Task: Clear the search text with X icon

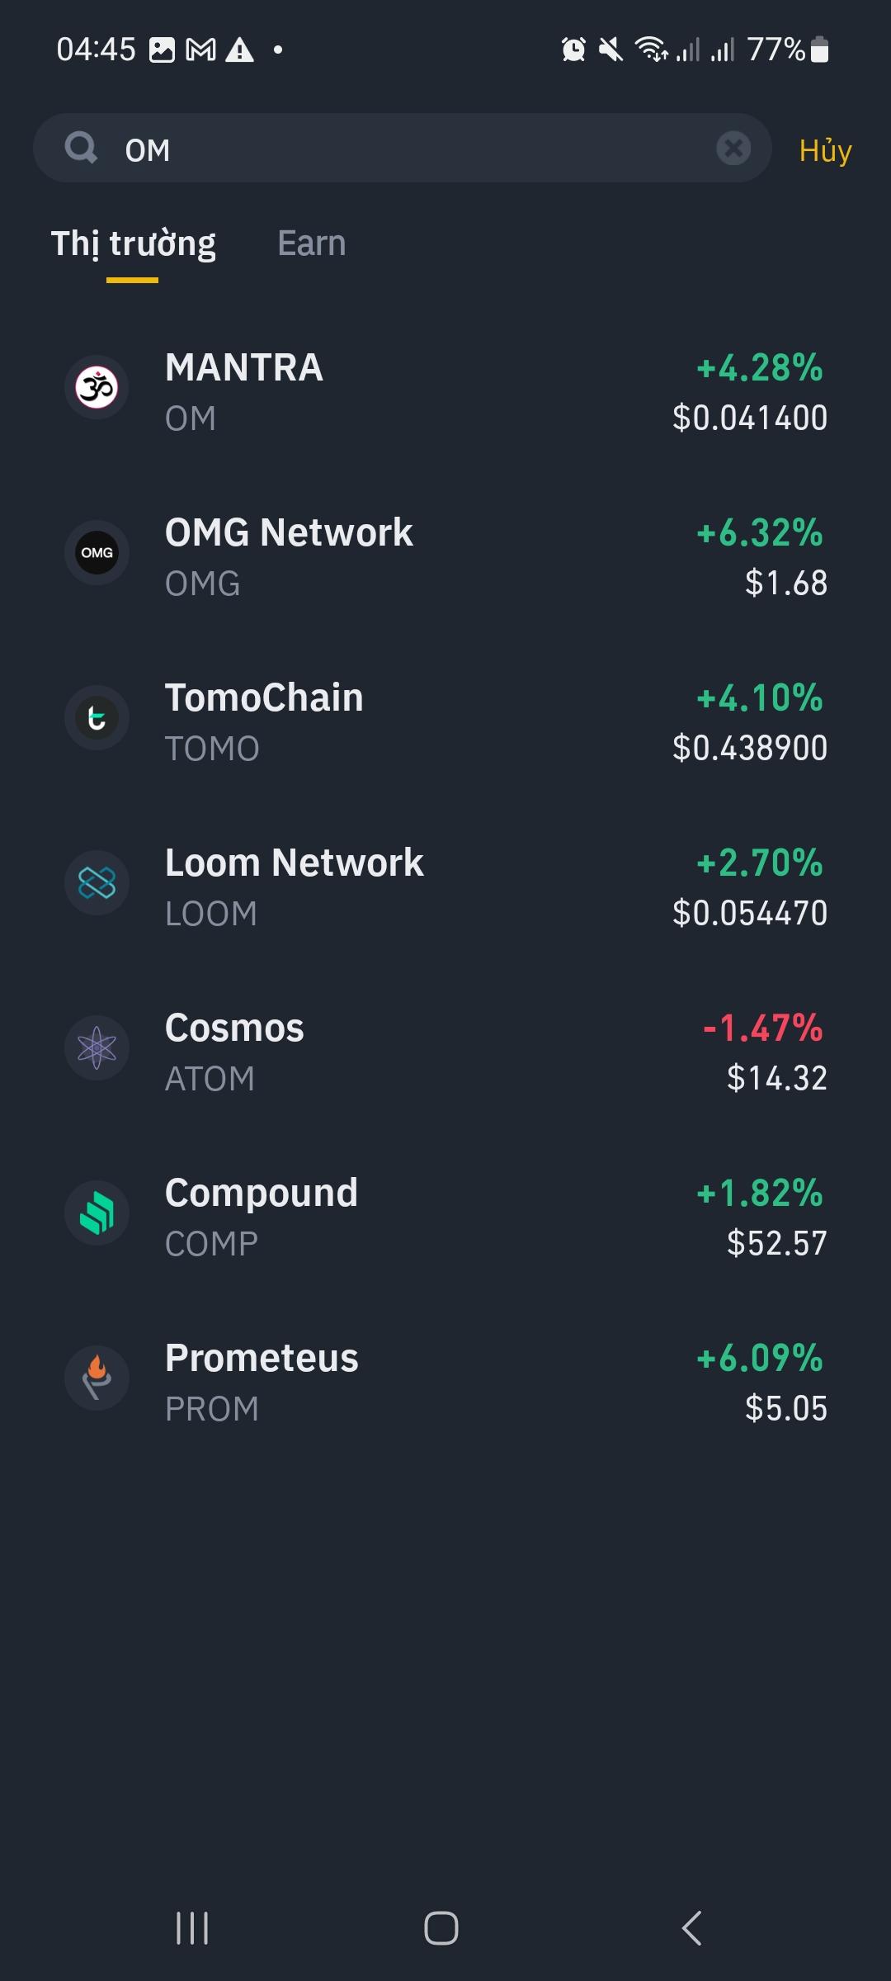Action: (x=733, y=149)
